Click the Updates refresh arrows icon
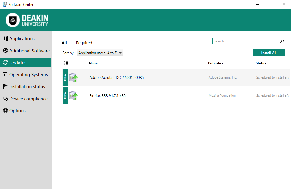This screenshot has height=189, width=291. [5, 63]
